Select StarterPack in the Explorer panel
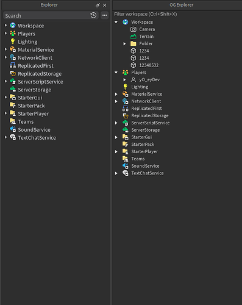 coord(31,106)
